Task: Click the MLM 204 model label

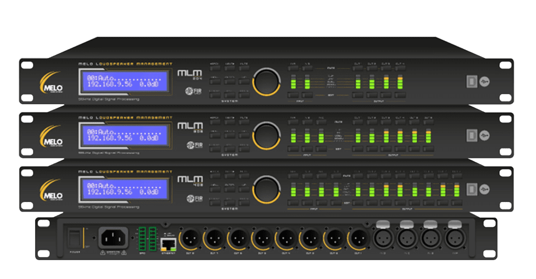Action: point(190,74)
